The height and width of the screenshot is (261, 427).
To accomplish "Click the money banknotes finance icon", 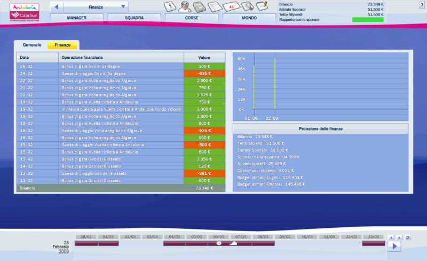I will (x=200, y=7).
